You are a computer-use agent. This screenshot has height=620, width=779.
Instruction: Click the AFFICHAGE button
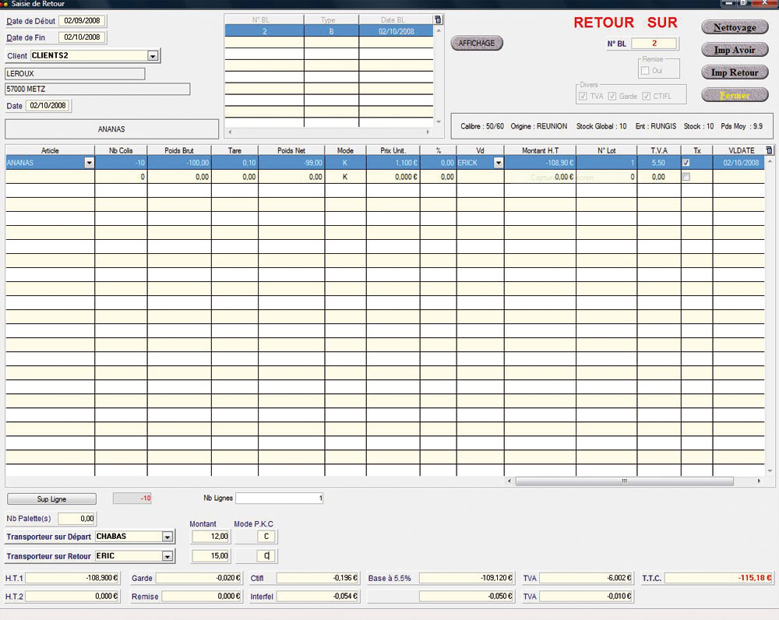477,43
